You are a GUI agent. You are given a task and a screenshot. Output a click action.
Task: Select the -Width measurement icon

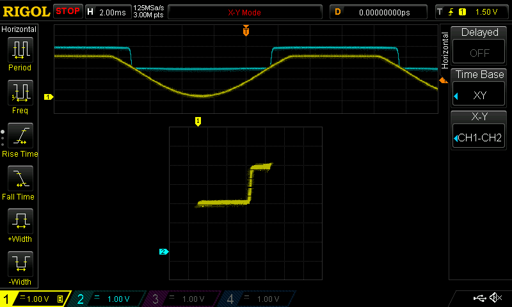tap(20, 264)
